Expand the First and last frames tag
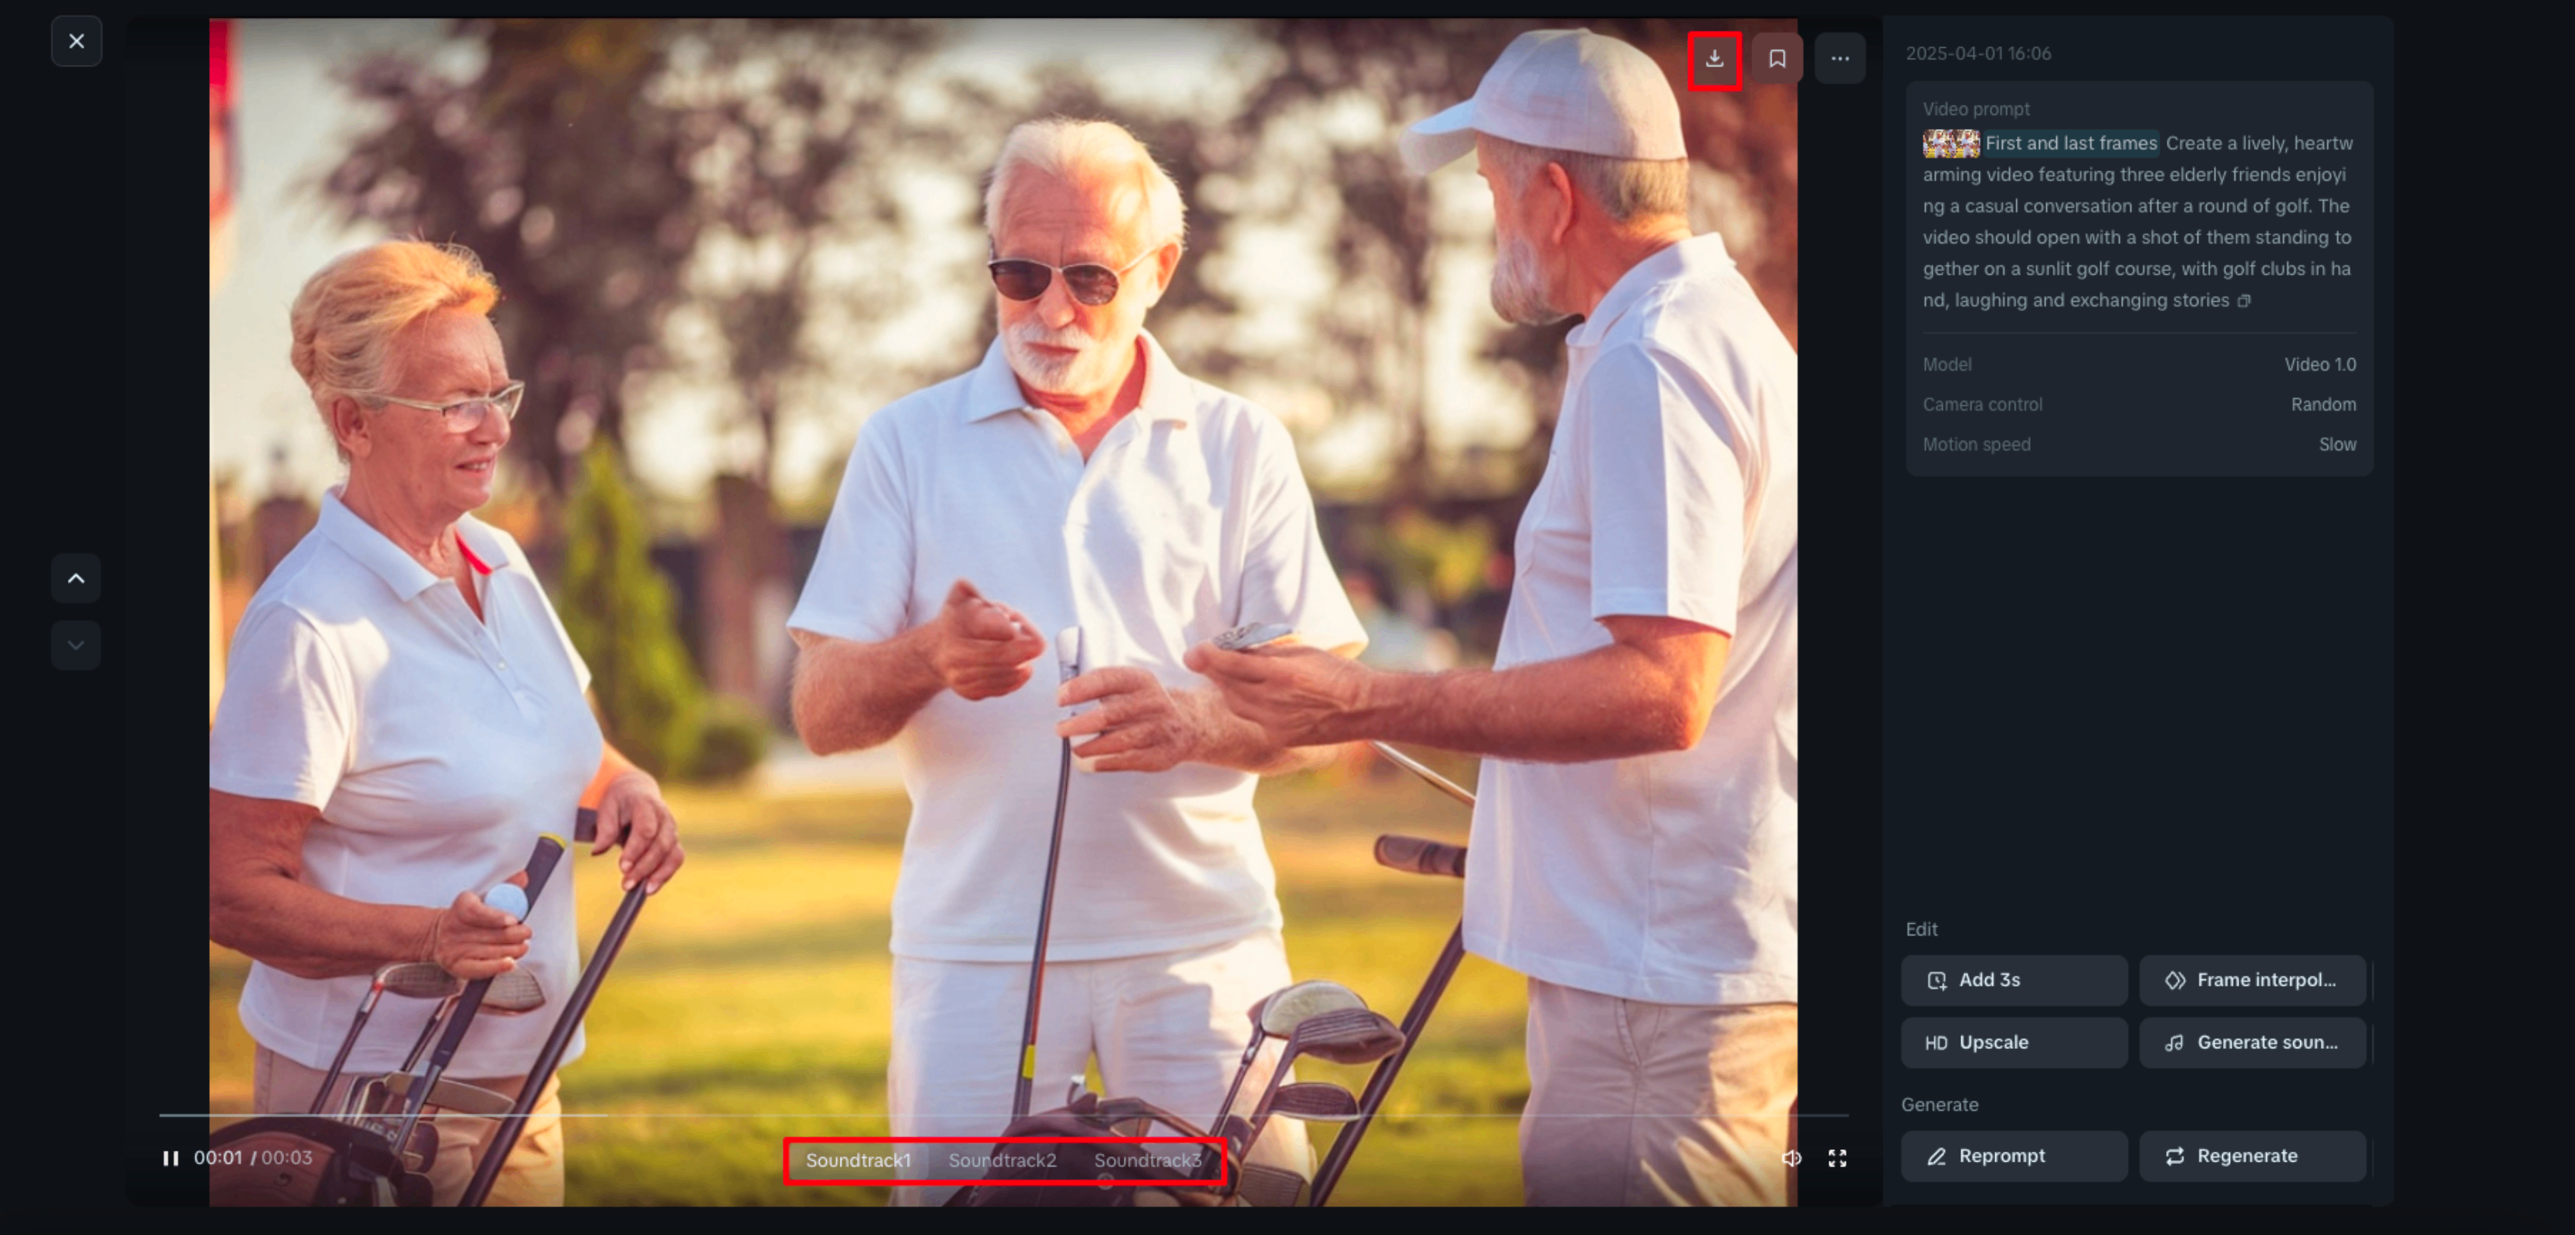This screenshot has width=2575, height=1235. pos(2070,143)
